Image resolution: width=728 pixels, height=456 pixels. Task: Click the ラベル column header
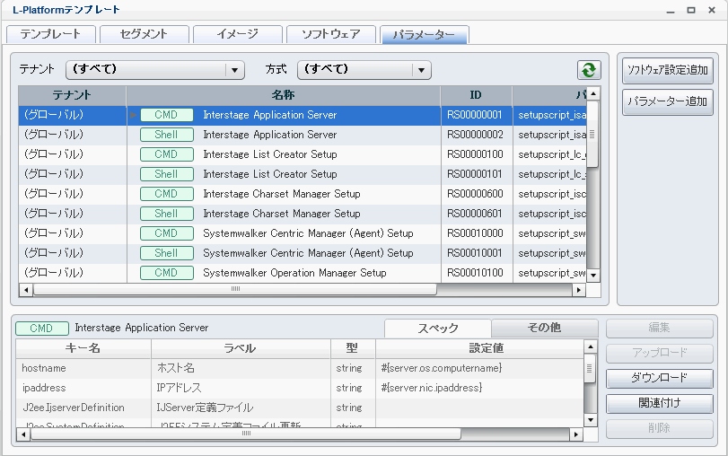[241, 348]
